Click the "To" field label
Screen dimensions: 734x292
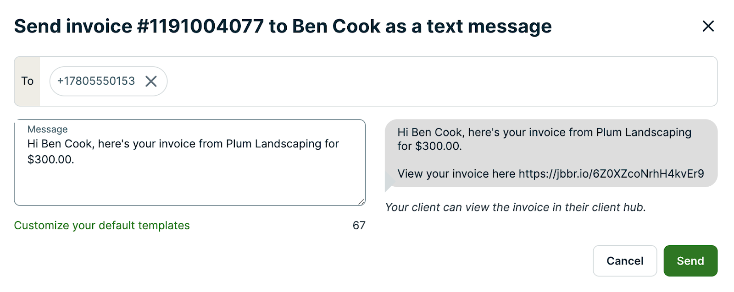pyautogui.click(x=27, y=81)
